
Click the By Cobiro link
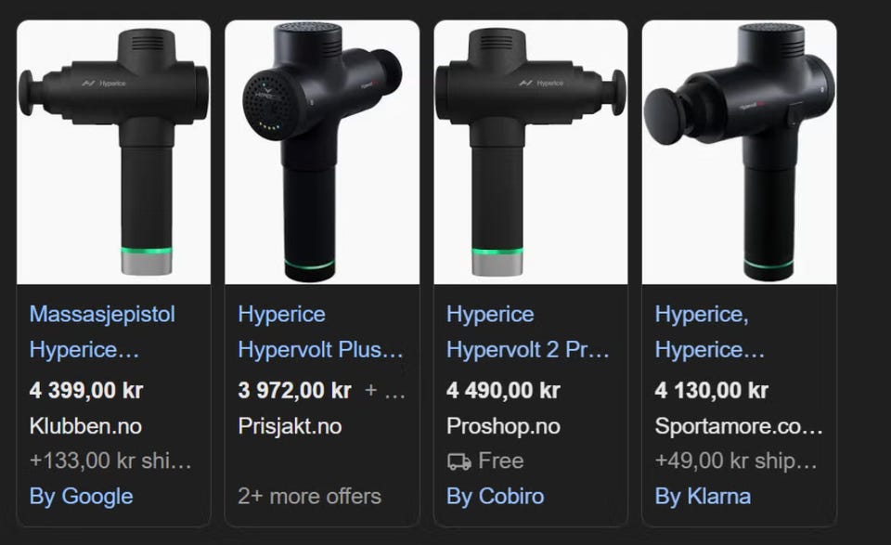(496, 496)
